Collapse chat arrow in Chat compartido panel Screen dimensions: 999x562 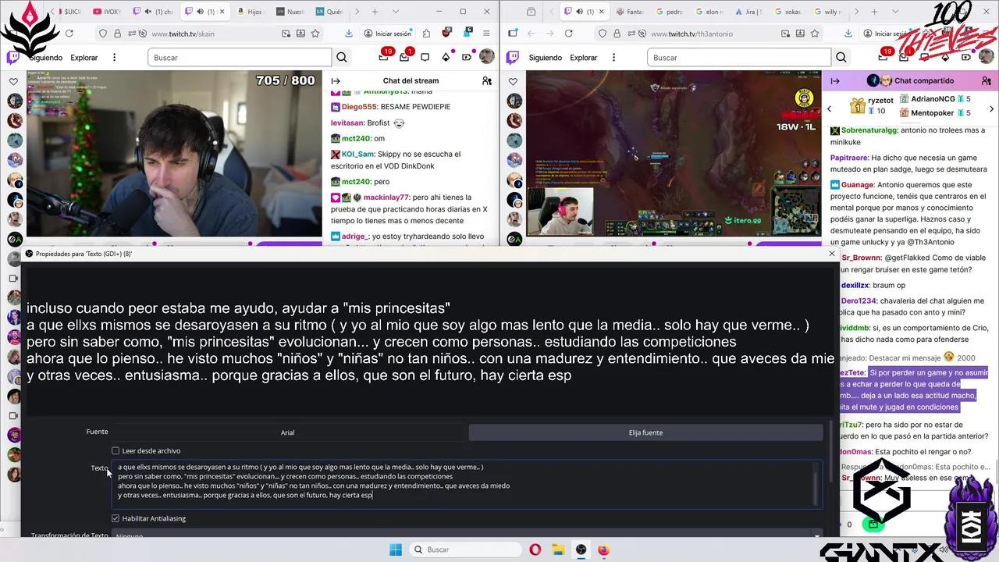[835, 80]
